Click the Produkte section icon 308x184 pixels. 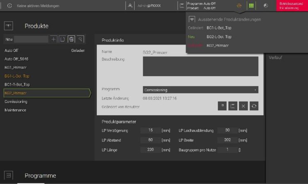tap(9, 26)
